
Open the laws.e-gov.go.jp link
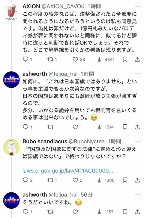[x=68, y=171]
